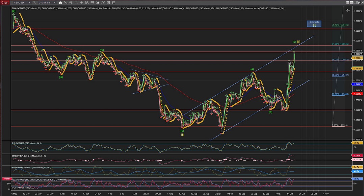The image size is (364, 196).
Task: Open the chart properties list icon
Action: tap(113, 3)
